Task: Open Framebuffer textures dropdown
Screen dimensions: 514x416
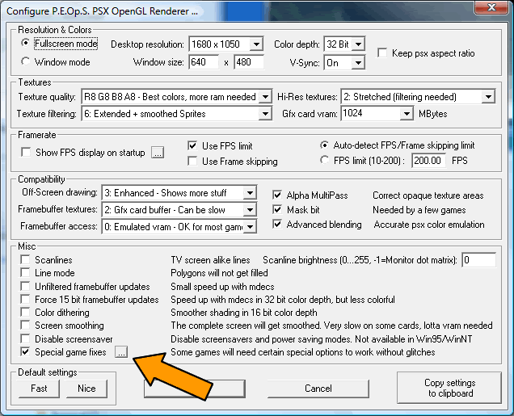Action: point(179,210)
